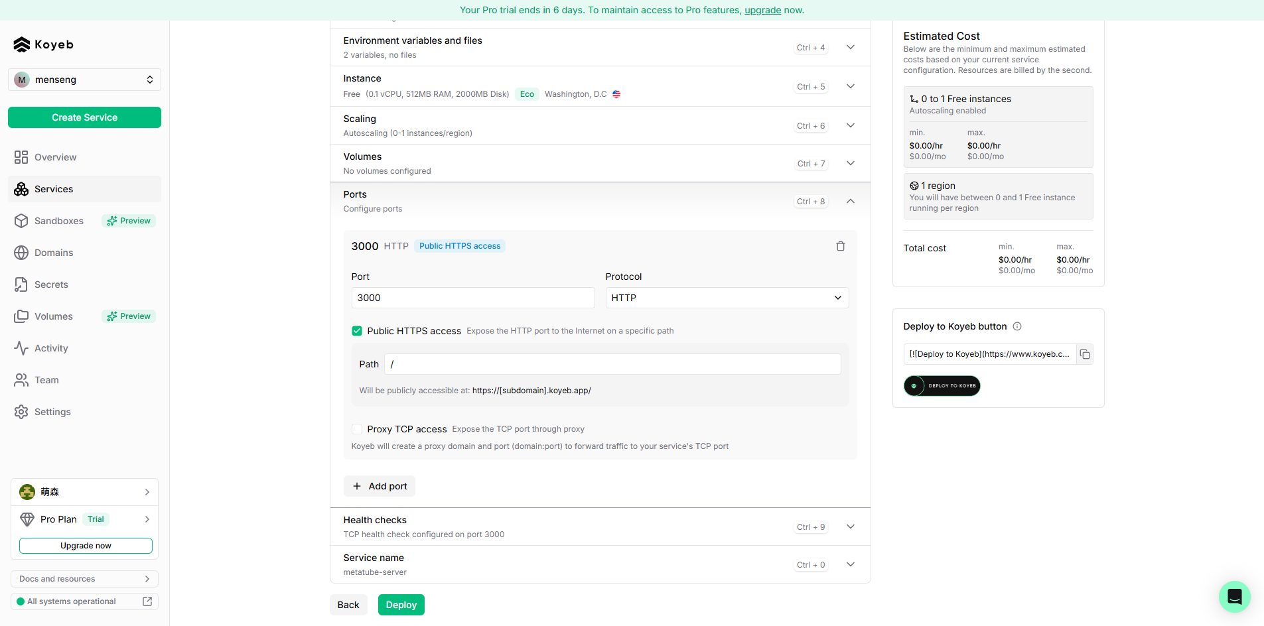Screen dimensions: 1264x626
Task: Open the Protocol dropdown showing HTTP
Action: point(726,298)
